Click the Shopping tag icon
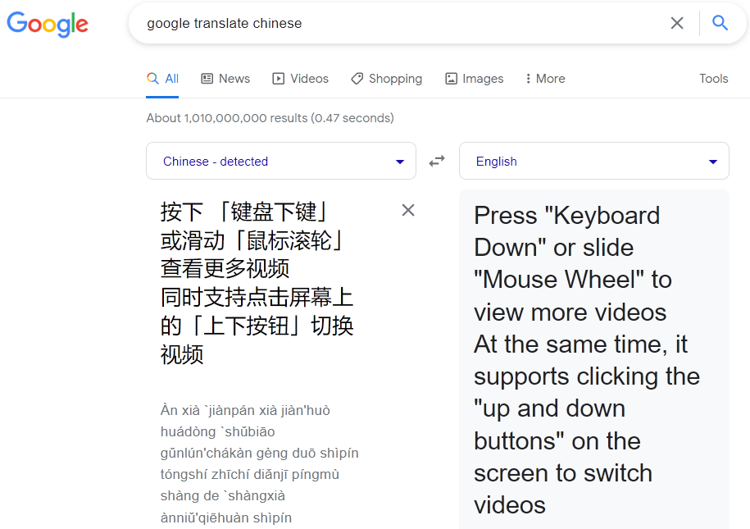 tap(356, 78)
